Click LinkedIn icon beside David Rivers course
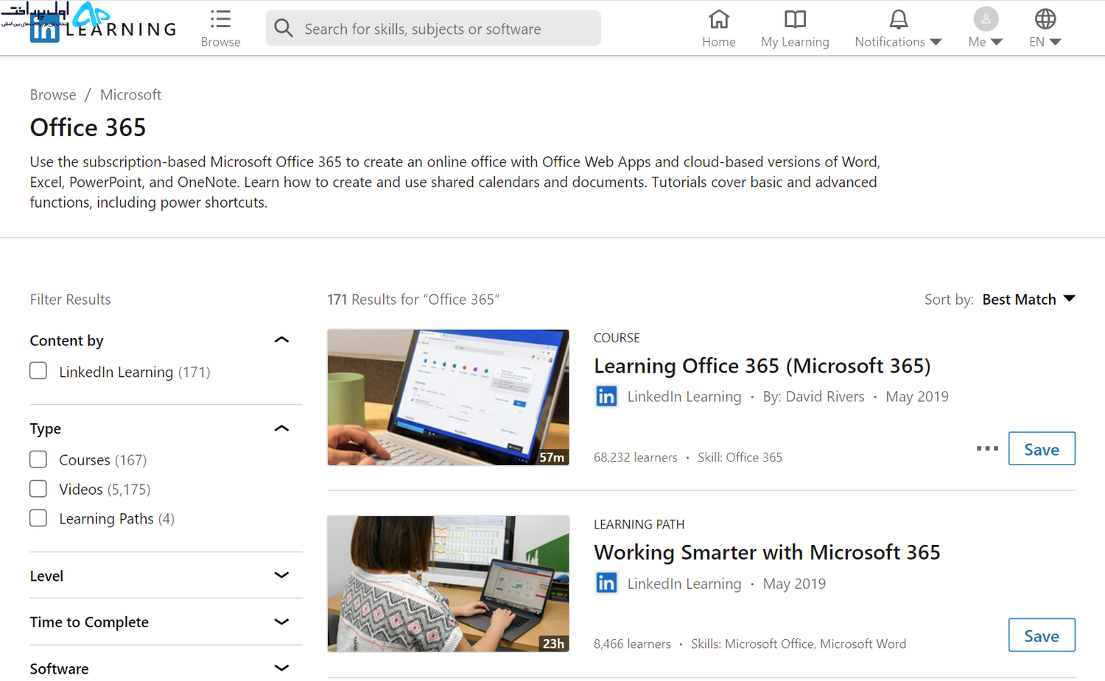1105x681 pixels. coord(606,396)
